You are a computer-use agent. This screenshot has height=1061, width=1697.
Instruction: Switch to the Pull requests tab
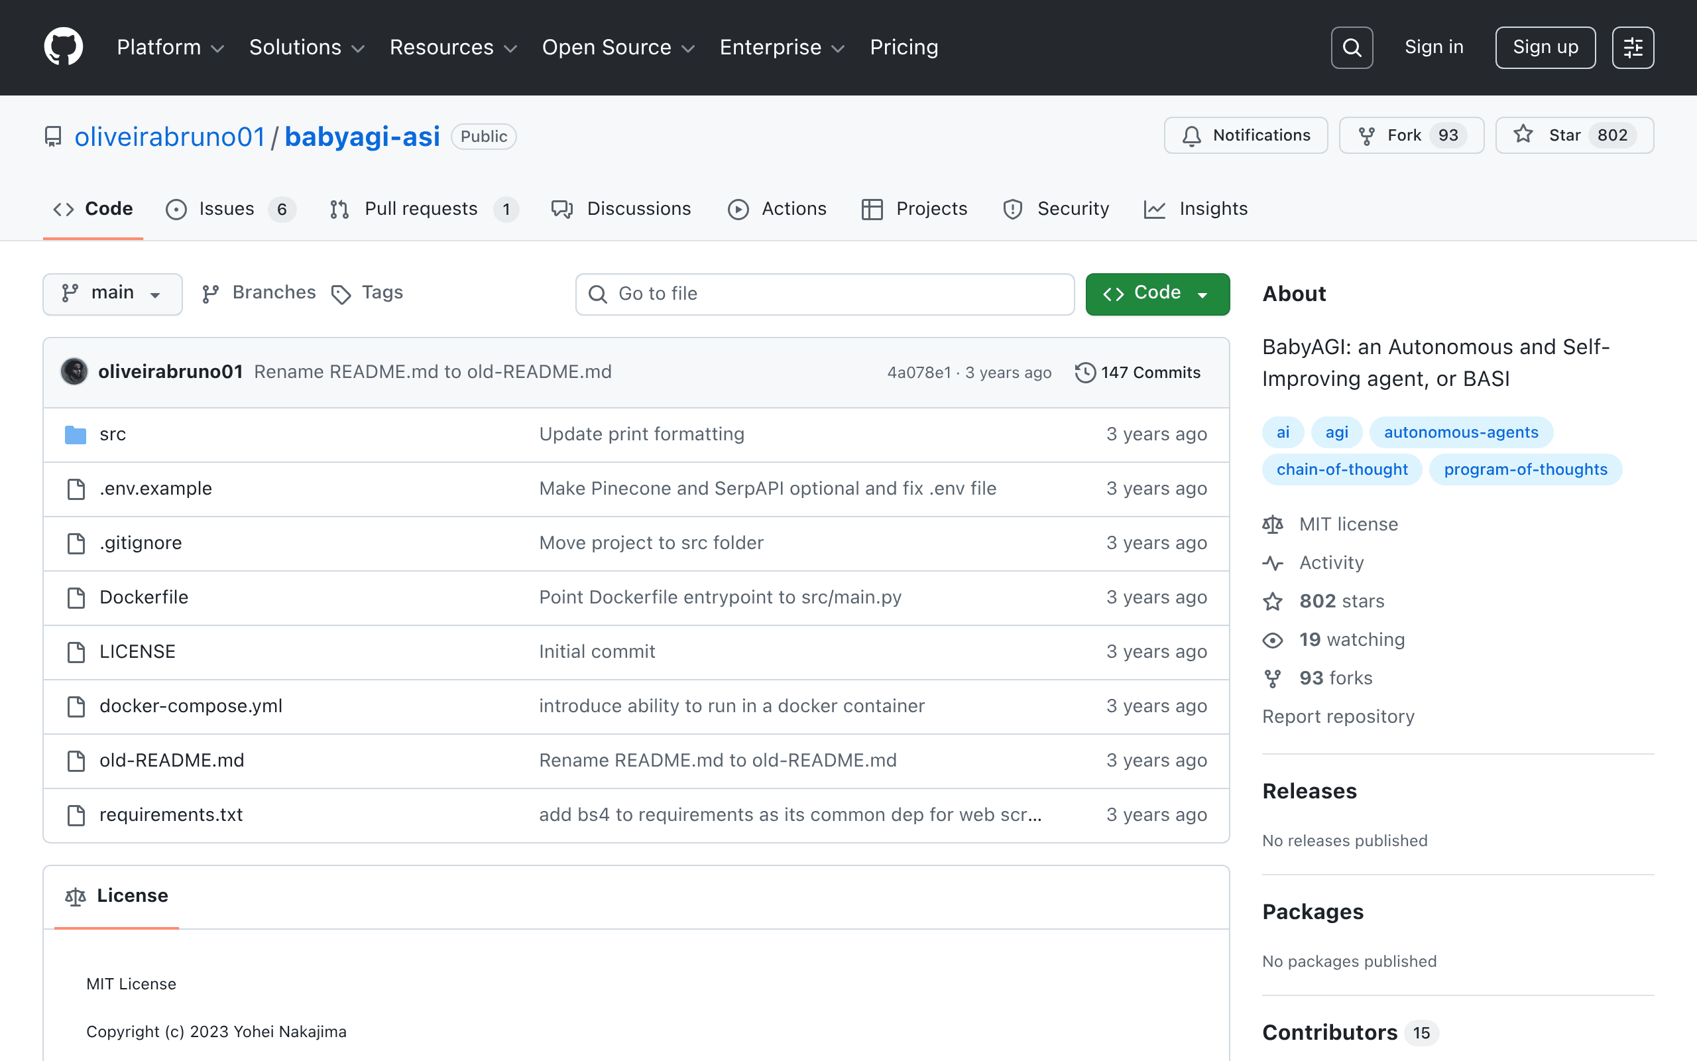pyautogui.click(x=424, y=209)
